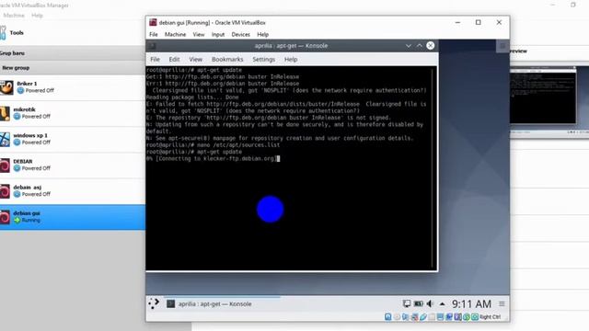Click the desktop toolbox button in guest corner
This screenshot has width=589, height=331.
502,46
